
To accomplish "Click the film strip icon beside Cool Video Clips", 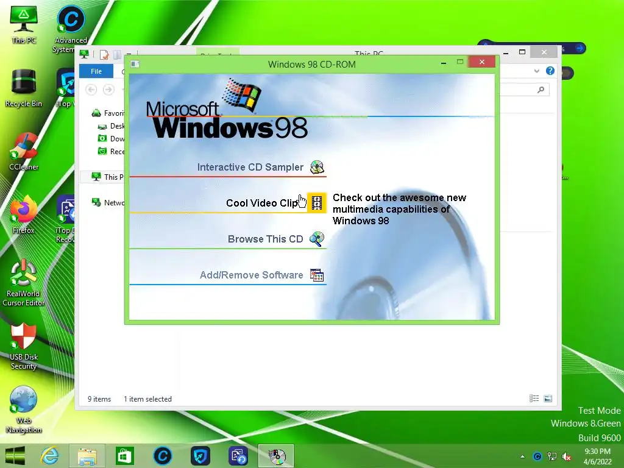I will coord(317,202).
